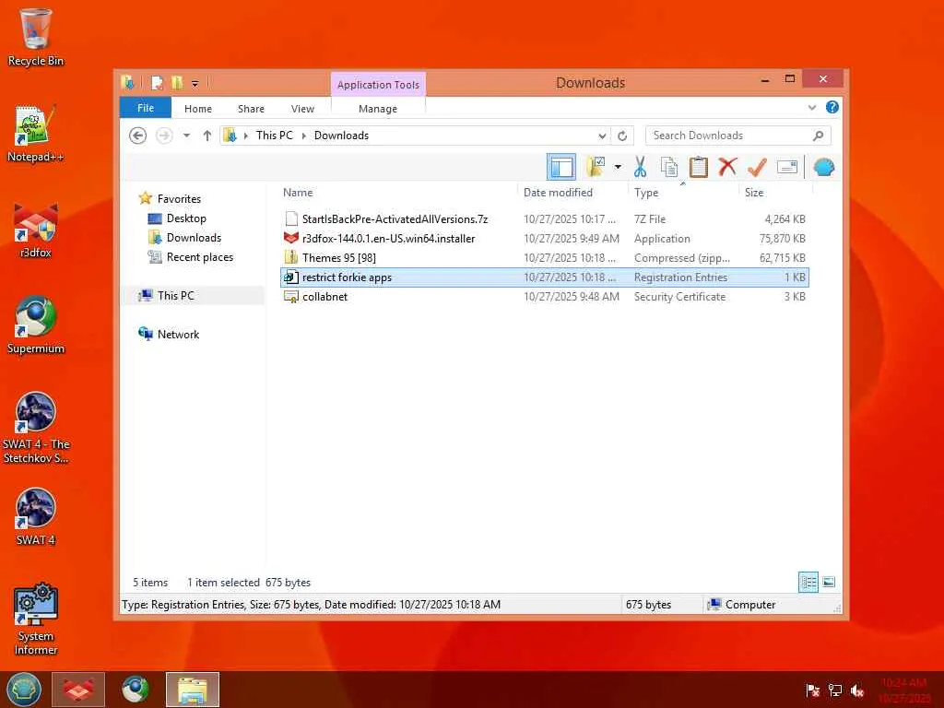Click the muted volume tray icon
Viewport: 944px width, 708px height.
[857, 690]
